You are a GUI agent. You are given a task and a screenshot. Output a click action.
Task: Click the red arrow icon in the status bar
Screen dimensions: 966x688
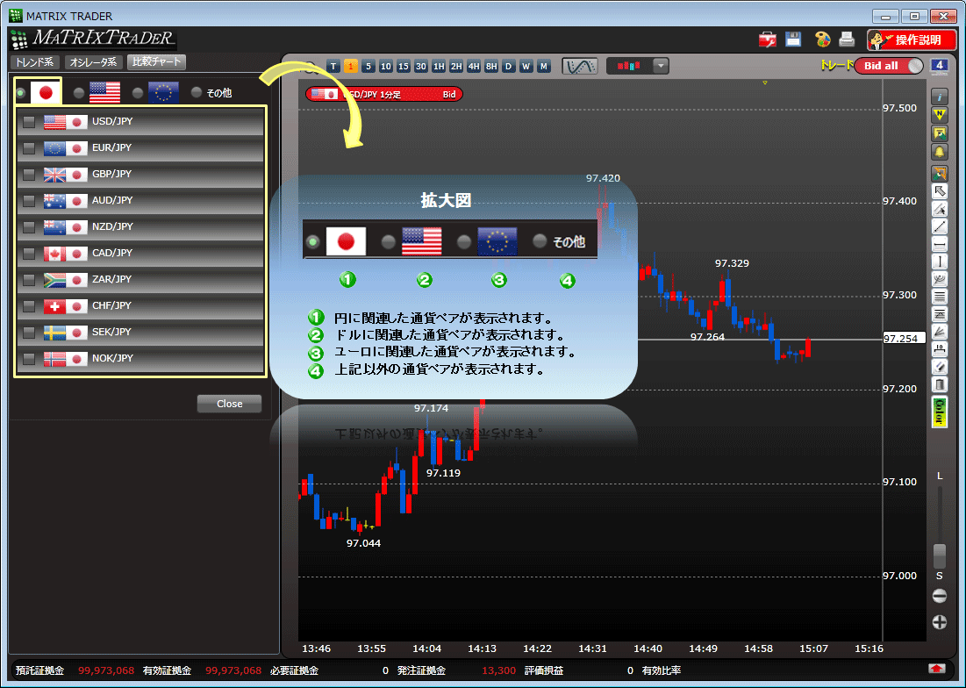(x=937, y=669)
